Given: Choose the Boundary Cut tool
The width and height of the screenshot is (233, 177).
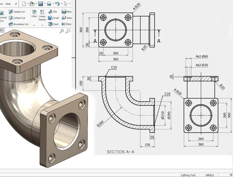Looking at the screenshot, I should point(19,24).
